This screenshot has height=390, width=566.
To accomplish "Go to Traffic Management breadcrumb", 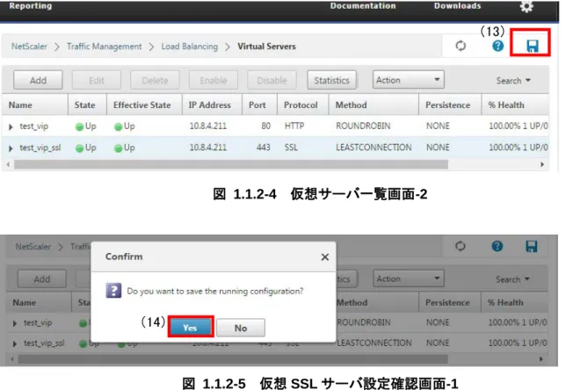I will click(x=105, y=47).
